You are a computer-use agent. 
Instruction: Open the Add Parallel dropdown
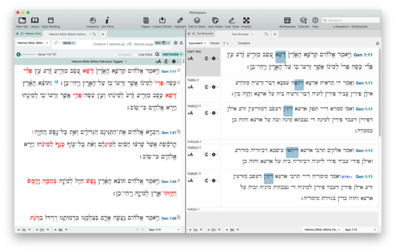172,54
